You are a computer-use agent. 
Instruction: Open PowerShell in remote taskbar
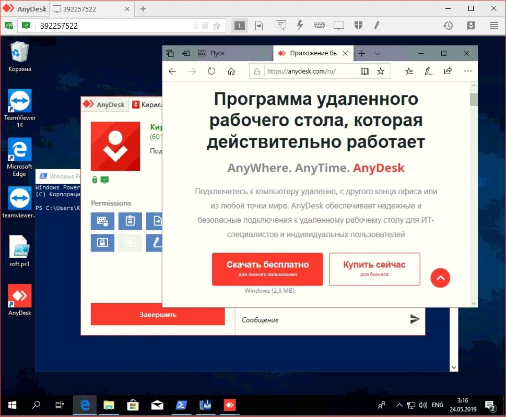181,405
